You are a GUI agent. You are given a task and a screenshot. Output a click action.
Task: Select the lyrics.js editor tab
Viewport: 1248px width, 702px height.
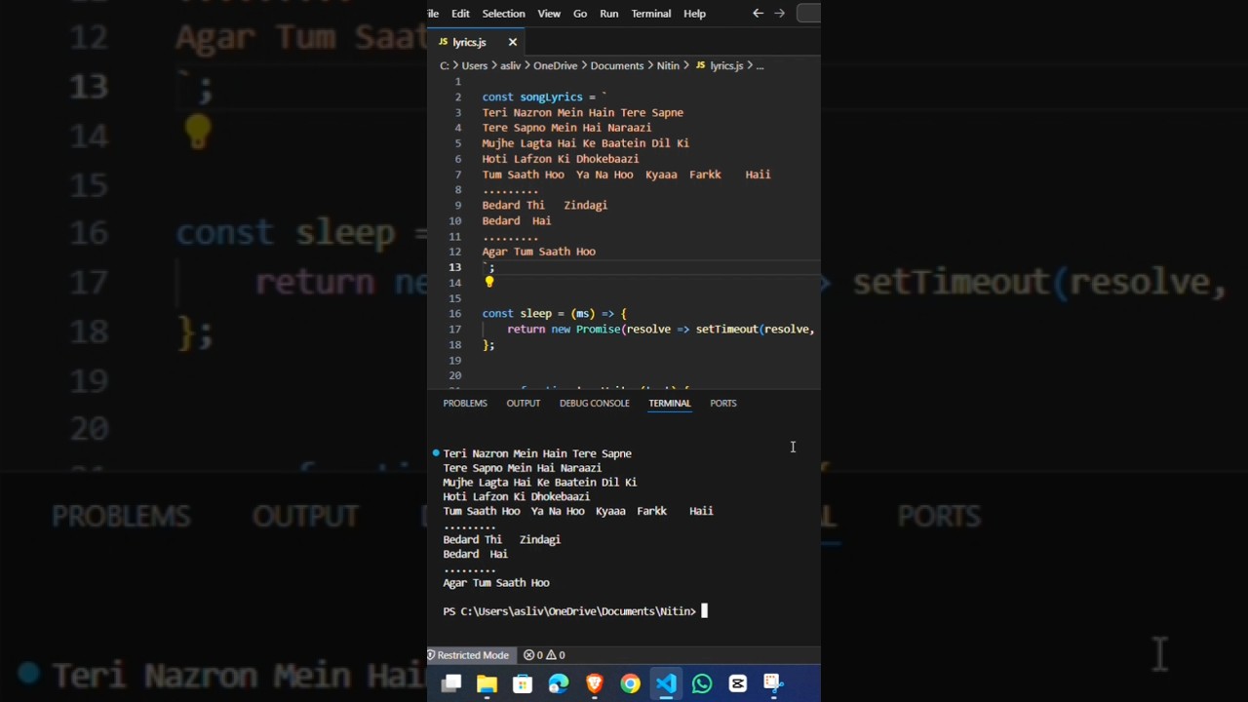click(478, 42)
